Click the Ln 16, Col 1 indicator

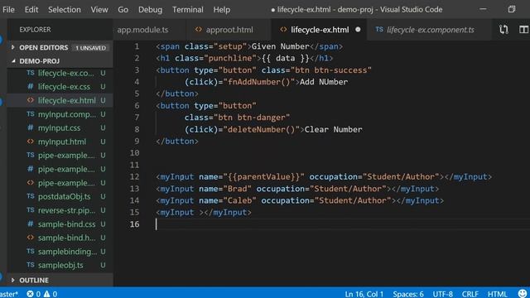coord(364,294)
